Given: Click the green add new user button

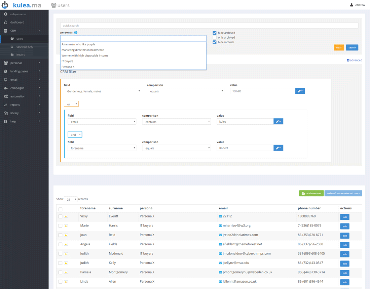Looking at the screenshot, I should (x=311, y=193).
